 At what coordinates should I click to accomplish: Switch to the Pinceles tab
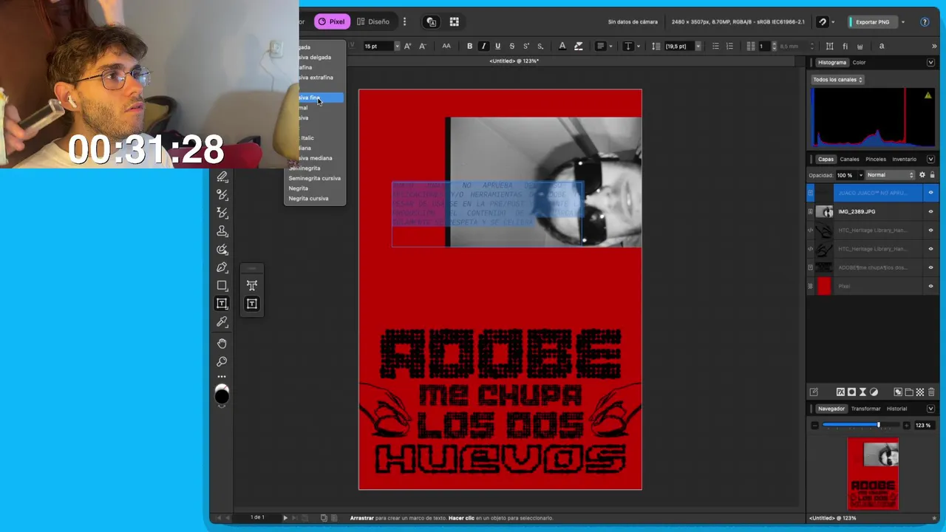pyautogui.click(x=876, y=159)
